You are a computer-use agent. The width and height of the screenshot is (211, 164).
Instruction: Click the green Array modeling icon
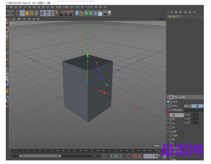pos(91,13)
